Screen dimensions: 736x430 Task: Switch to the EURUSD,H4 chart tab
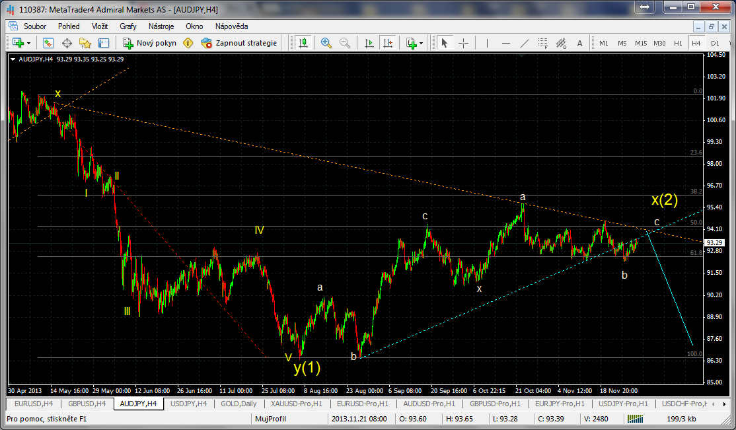point(34,404)
